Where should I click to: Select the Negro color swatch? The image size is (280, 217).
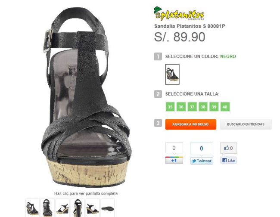[x=172, y=74]
